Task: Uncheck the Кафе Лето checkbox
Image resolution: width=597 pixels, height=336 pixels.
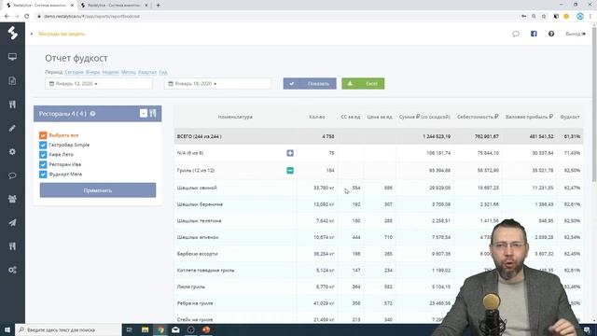Action: (43, 155)
